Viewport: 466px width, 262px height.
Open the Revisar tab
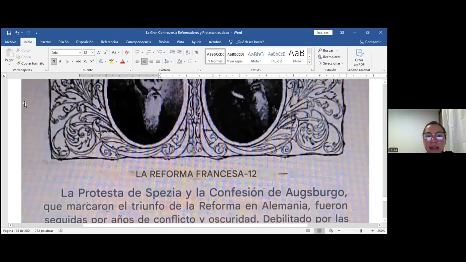click(x=164, y=42)
